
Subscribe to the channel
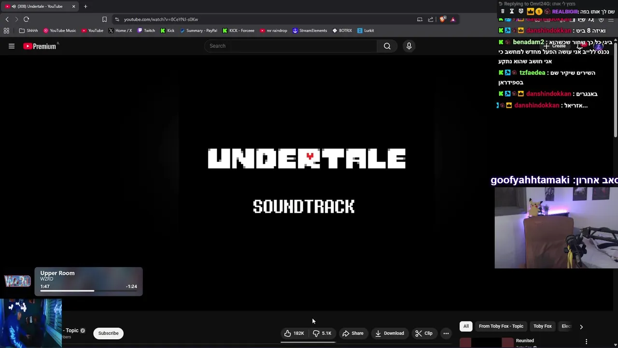pos(108,333)
